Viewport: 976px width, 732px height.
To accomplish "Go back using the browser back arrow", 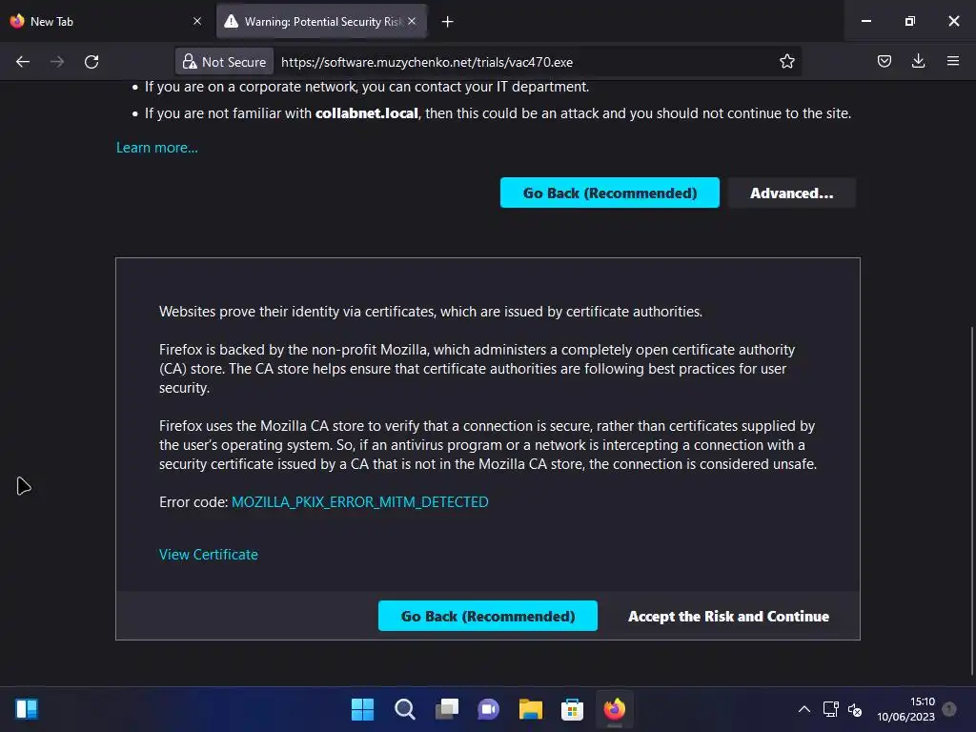I will (23, 62).
